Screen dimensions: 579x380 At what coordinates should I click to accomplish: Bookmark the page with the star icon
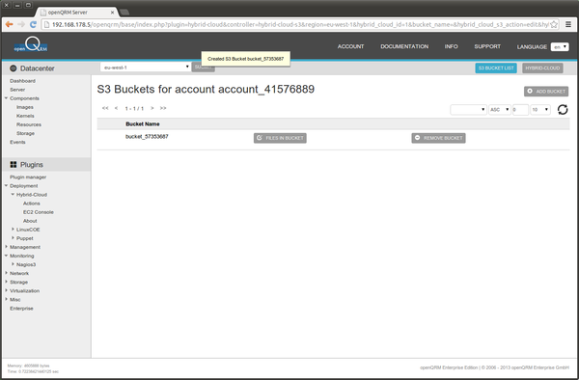(554, 24)
